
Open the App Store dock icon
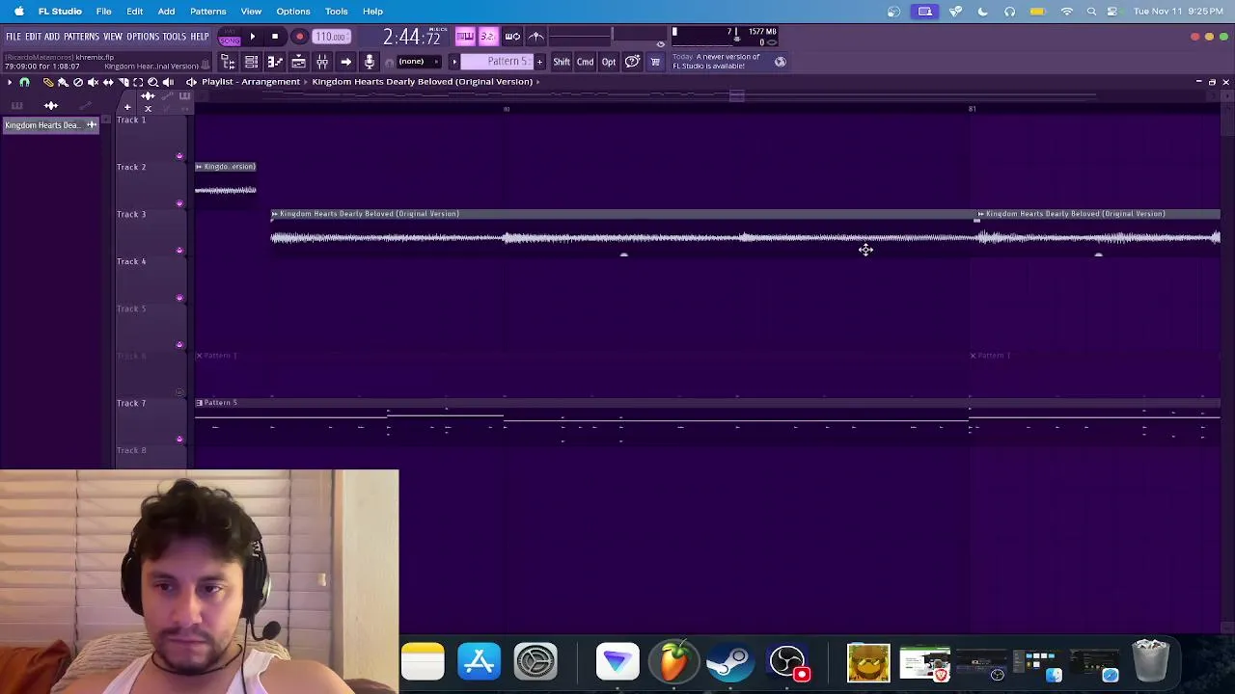[480, 662]
